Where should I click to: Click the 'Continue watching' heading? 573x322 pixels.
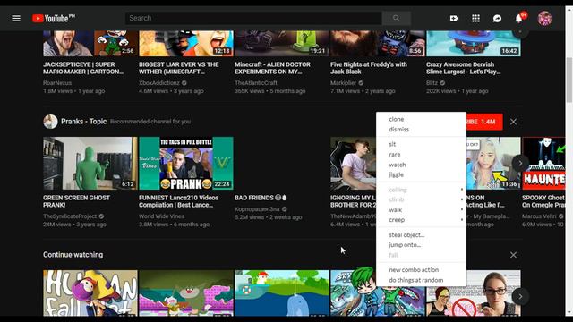73,254
